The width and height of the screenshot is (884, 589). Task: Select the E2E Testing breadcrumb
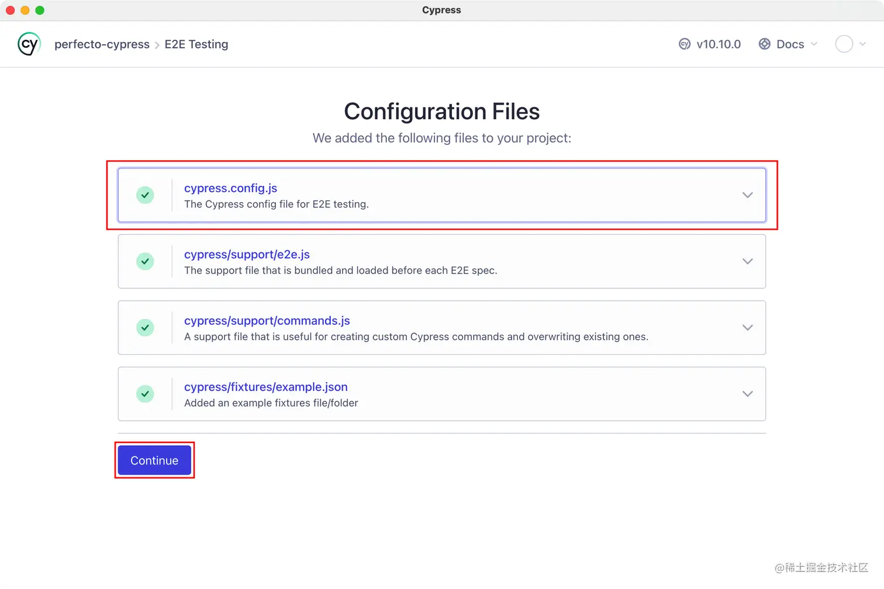point(196,44)
